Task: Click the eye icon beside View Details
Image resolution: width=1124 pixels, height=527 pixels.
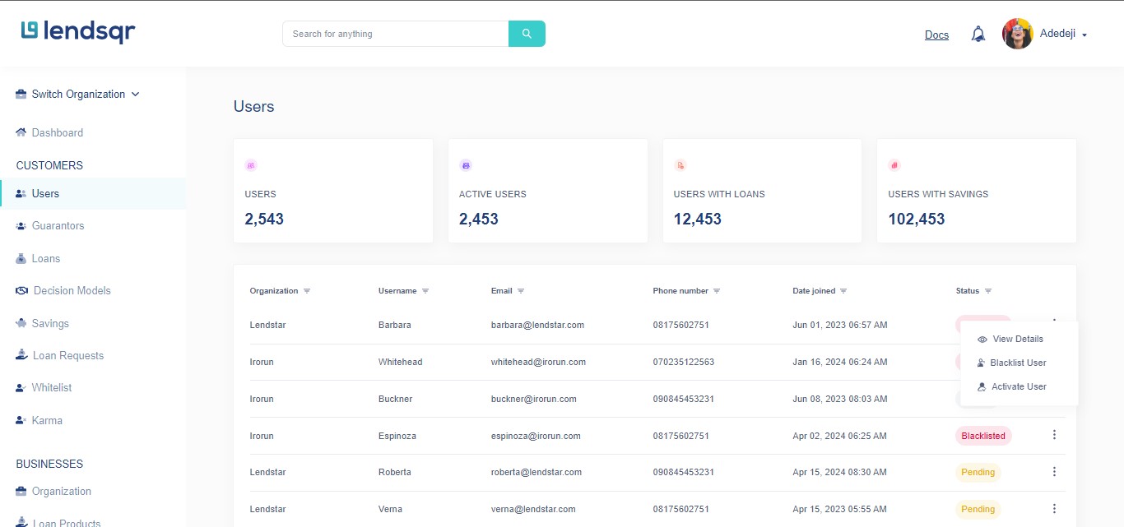Action: (982, 340)
